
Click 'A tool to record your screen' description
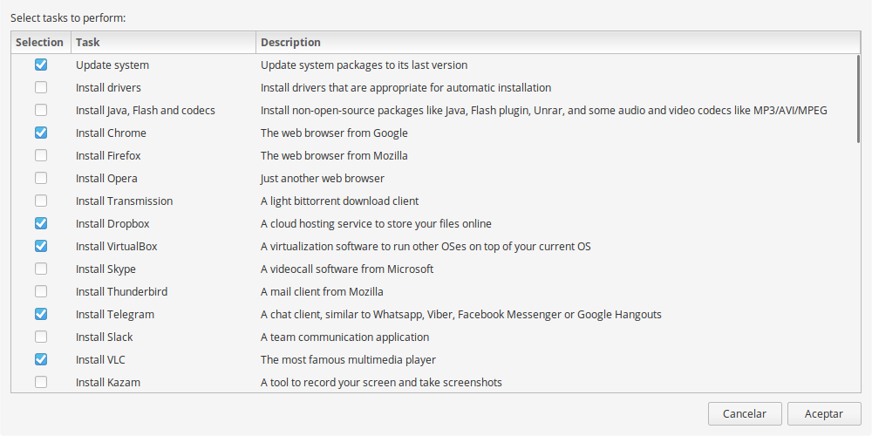pyautogui.click(x=382, y=383)
